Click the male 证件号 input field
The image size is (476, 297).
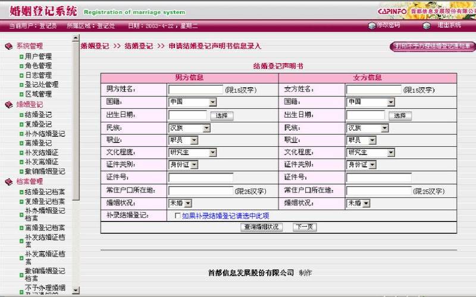[201, 178]
